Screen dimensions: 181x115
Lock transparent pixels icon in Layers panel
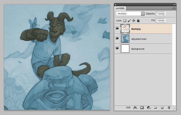tap(125, 21)
